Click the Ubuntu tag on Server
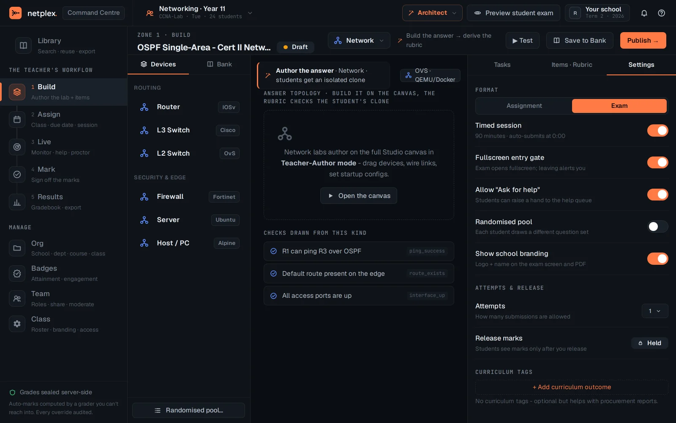The image size is (676, 423). [225, 220]
